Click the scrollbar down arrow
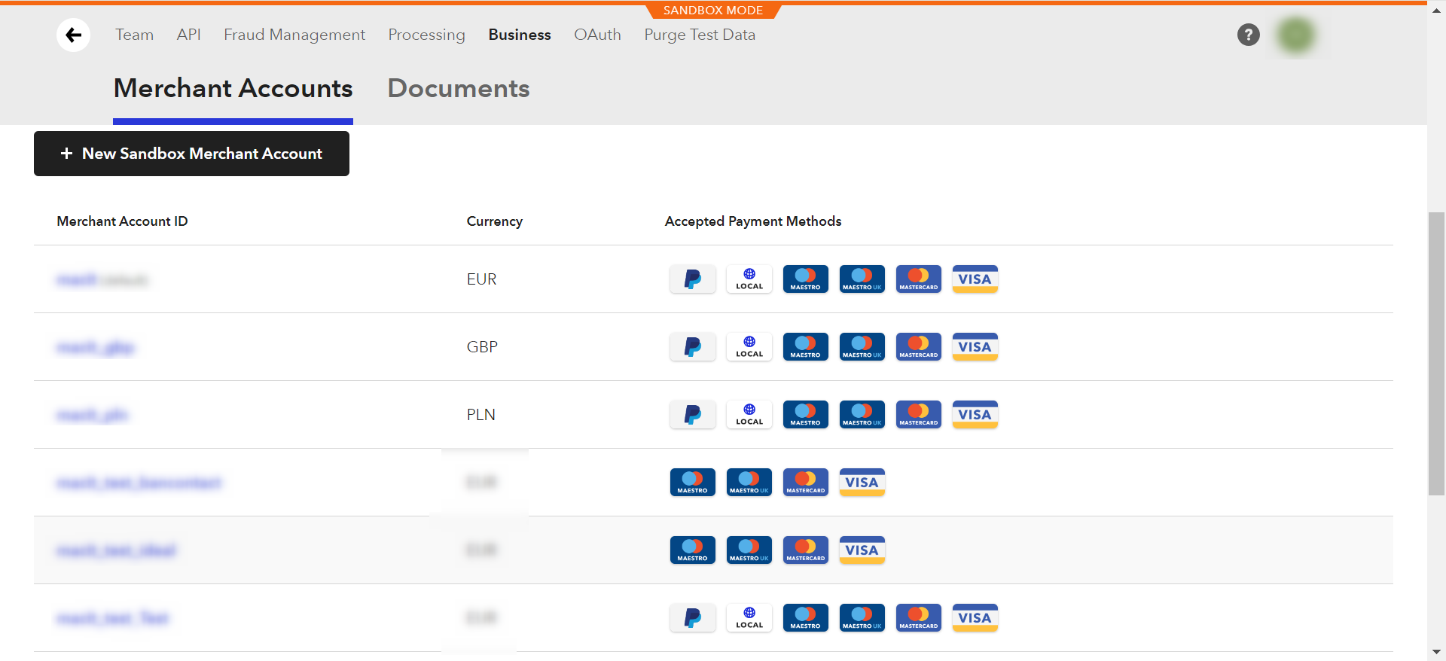 [x=1436, y=652]
